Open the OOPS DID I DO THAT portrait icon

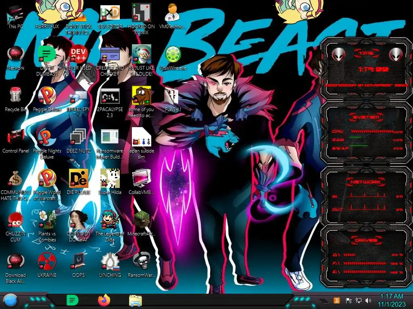pos(79,226)
